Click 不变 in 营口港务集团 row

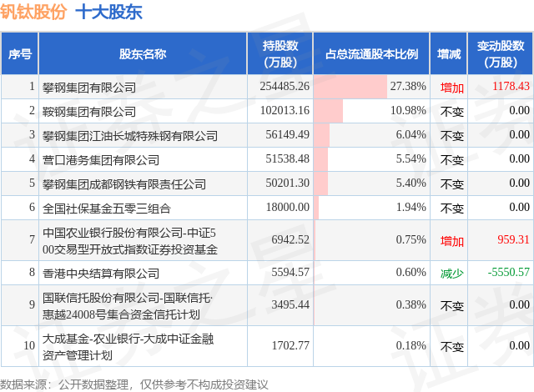452,160
